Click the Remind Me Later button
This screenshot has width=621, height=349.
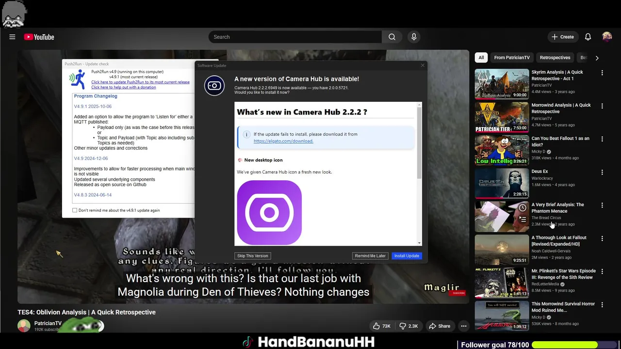pos(370,256)
